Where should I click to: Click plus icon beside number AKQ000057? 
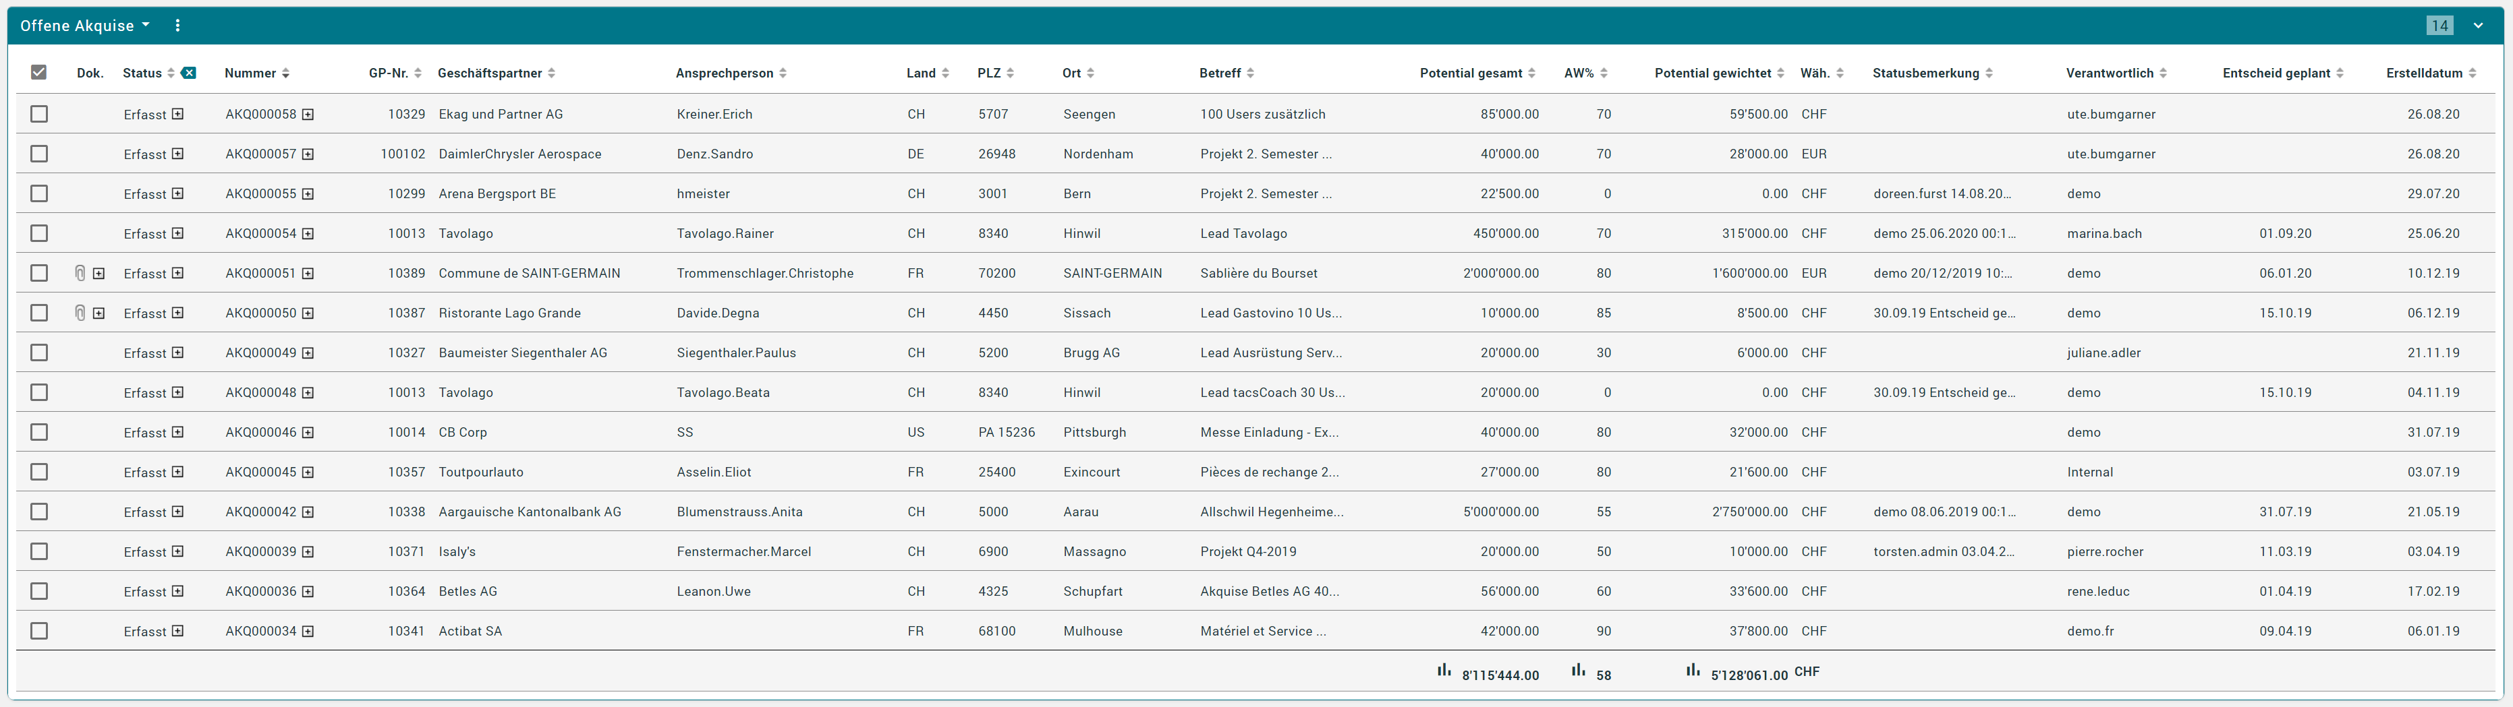click(x=308, y=154)
